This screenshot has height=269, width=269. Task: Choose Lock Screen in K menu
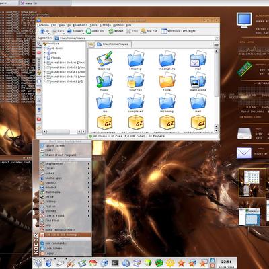pyautogui.click(x=65, y=249)
